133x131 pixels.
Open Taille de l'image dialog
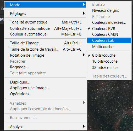pyautogui.click(x=45, y=43)
